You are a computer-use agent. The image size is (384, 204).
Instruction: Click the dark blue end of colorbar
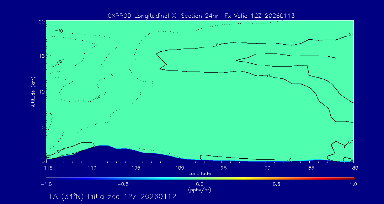[x=48, y=178]
